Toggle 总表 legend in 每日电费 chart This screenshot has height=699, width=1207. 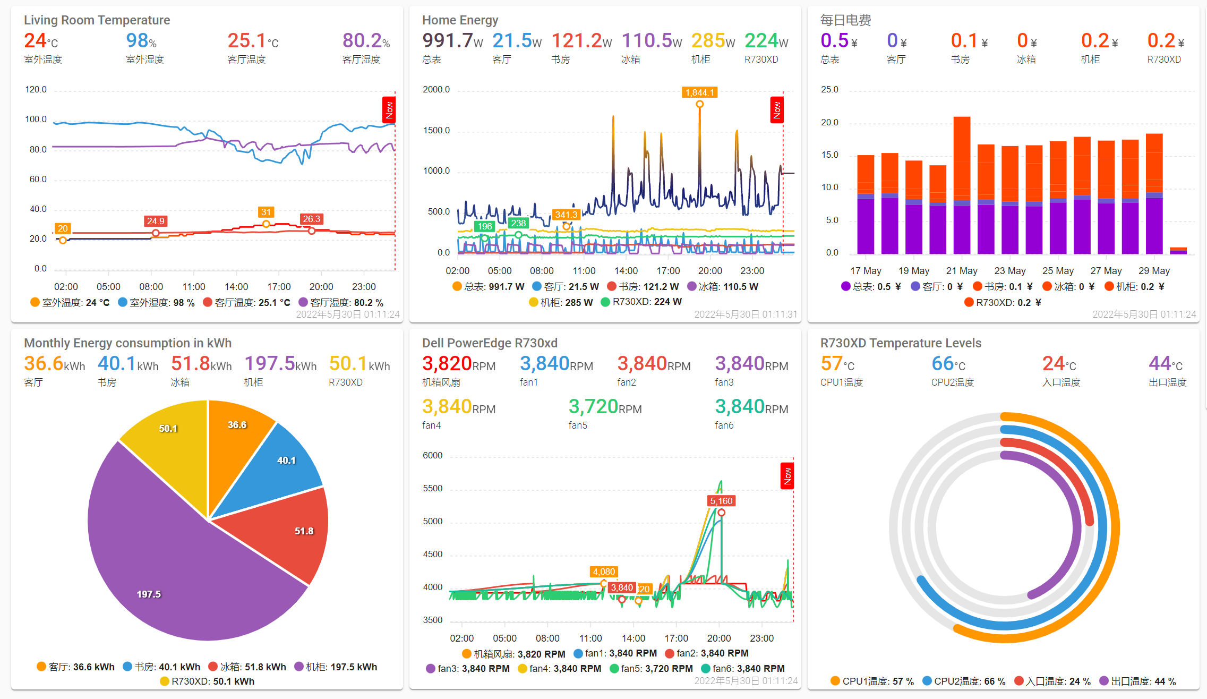[x=871, y=286]
